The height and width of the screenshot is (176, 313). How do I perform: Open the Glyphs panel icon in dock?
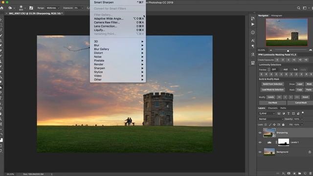point(253,54)
